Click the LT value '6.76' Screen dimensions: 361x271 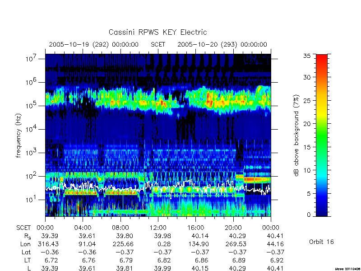[x=88, y=261]
